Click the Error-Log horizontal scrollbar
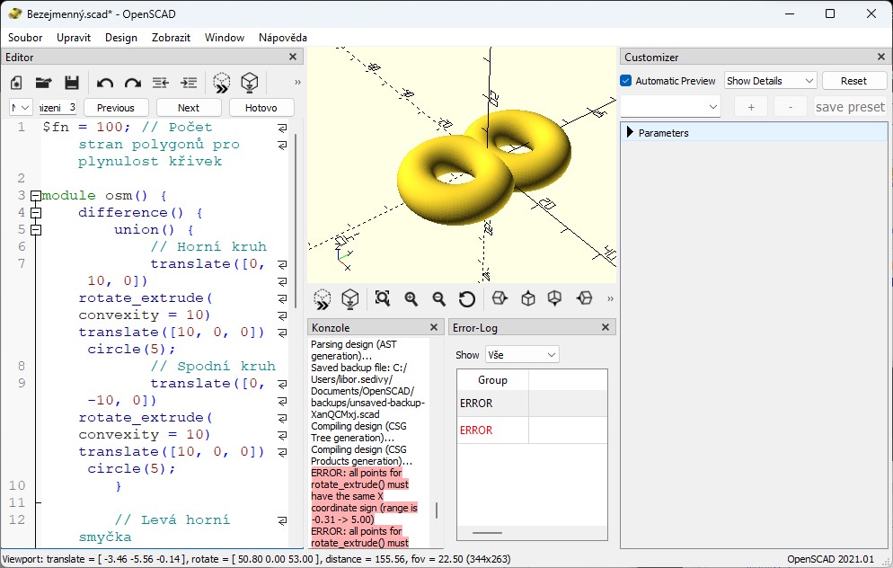 click(487, 533)
